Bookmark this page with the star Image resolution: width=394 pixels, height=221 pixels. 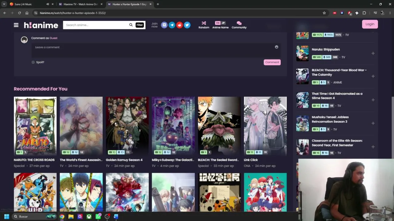point(324,13)
